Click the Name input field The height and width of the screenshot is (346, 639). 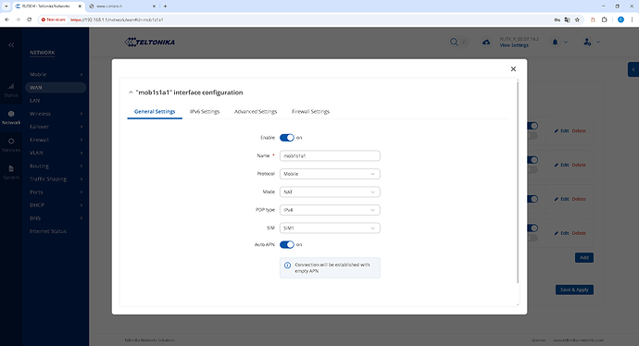click(x=330, y=156)
